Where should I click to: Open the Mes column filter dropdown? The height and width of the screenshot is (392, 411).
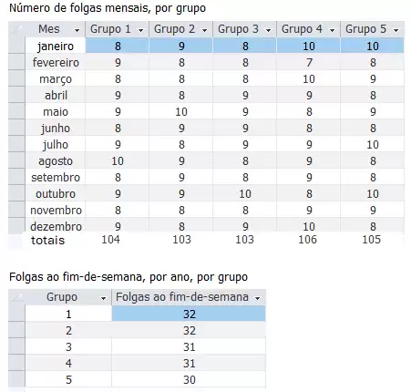(x=77, y=30)
